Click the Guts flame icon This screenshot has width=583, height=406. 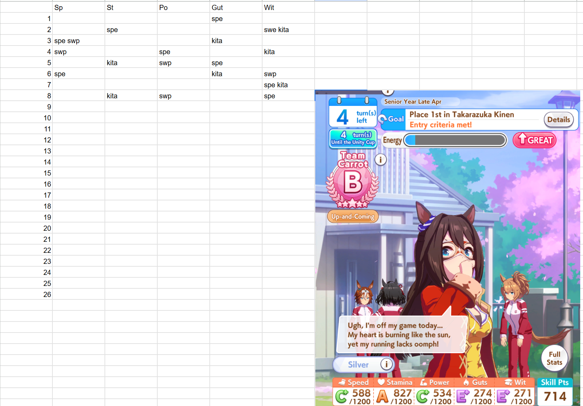[466, 382]
